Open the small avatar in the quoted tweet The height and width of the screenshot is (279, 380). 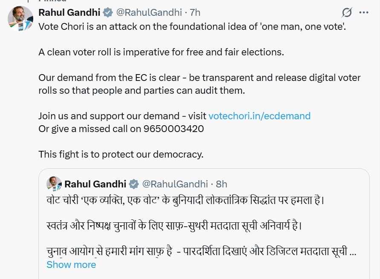pos(54,184)
